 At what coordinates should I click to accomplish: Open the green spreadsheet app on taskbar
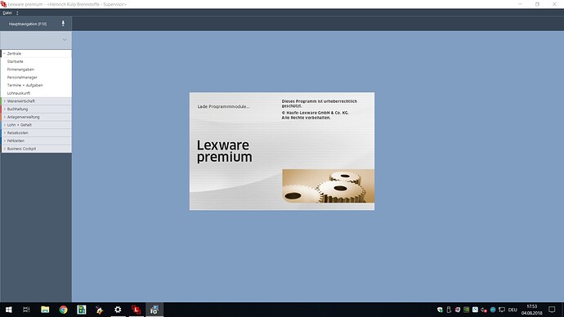pos(82,310)
